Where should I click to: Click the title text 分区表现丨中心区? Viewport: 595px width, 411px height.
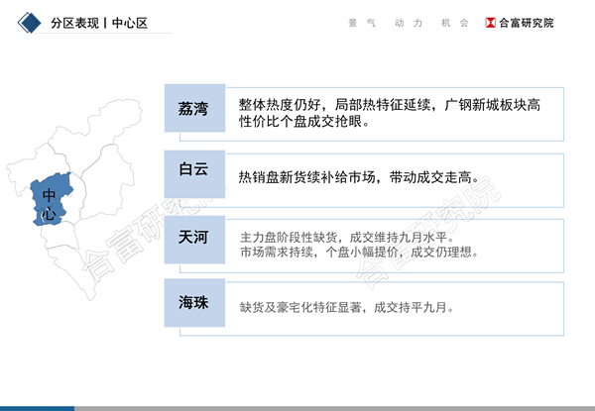coord(99,23)
